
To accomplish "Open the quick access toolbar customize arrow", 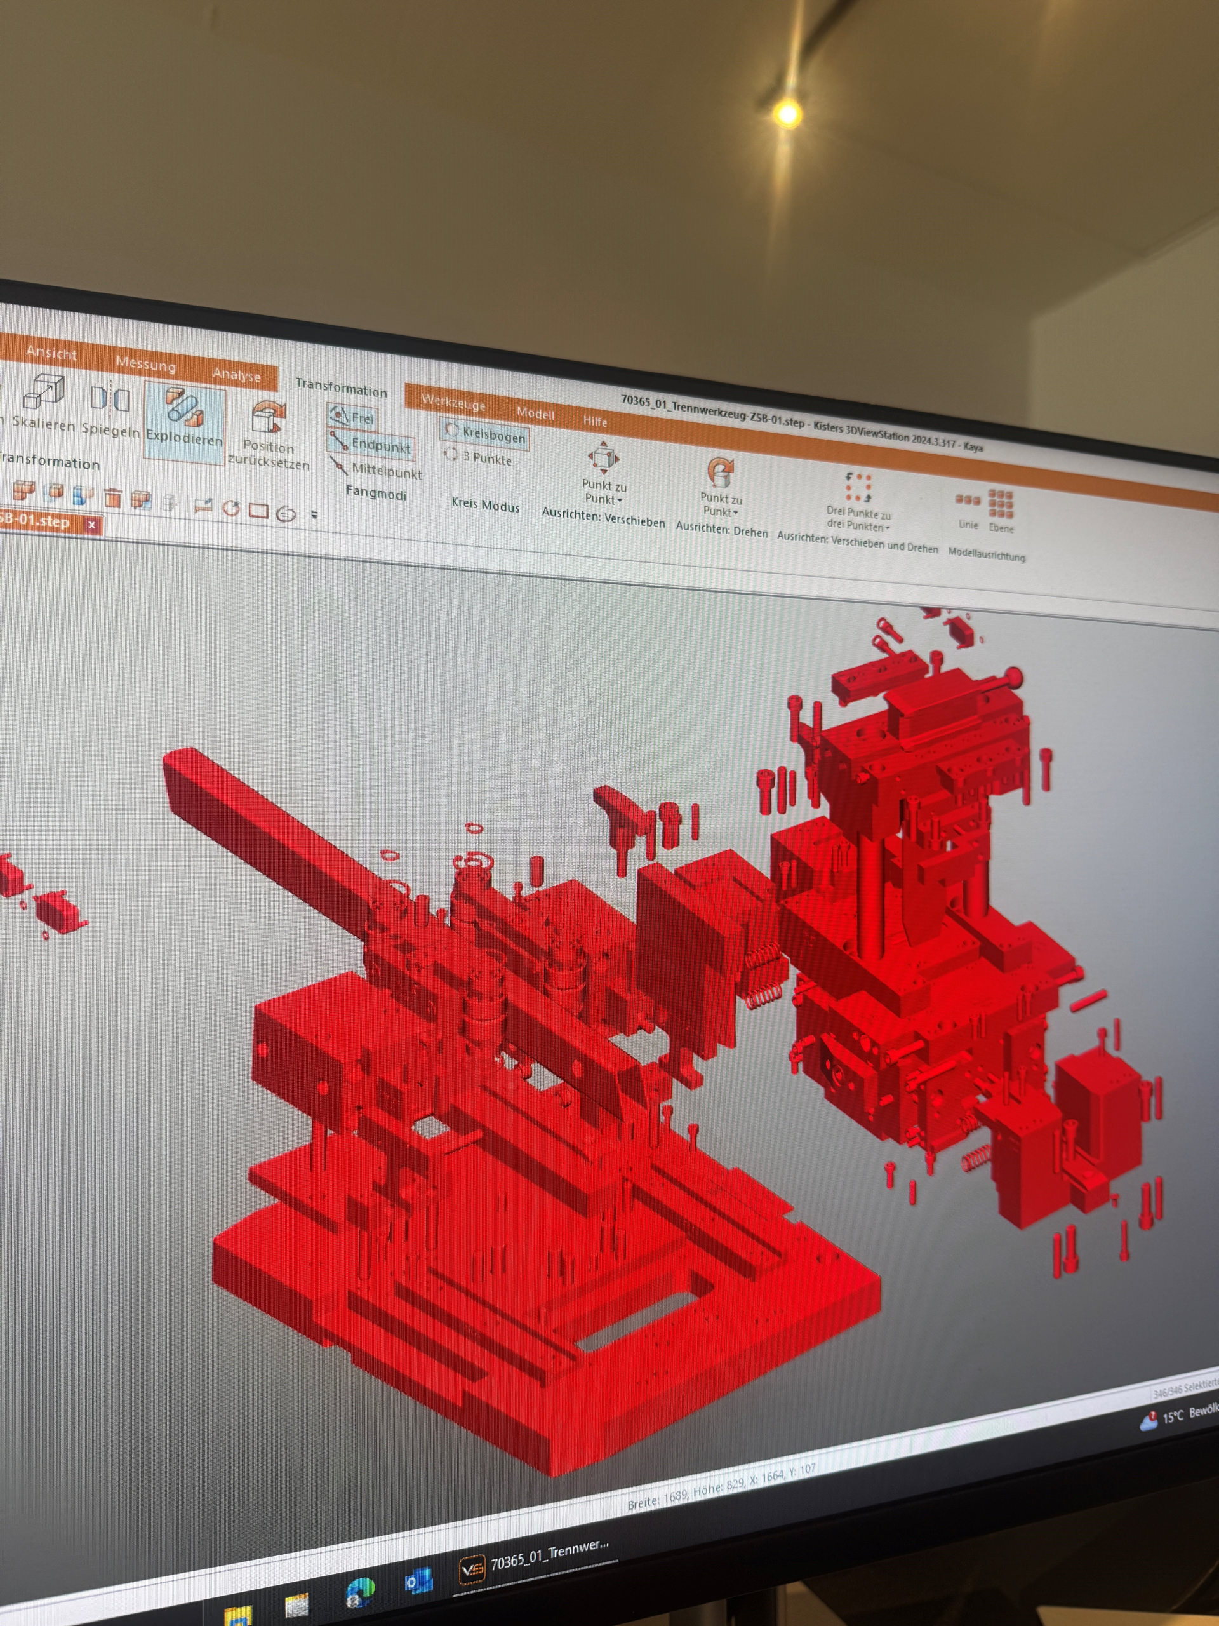I will tap(314, 514).
